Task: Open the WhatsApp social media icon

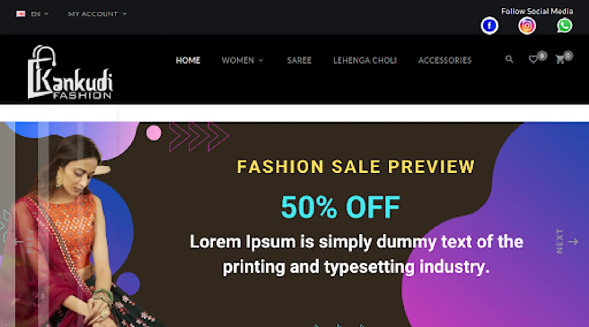Action: (x=564, y=26)
